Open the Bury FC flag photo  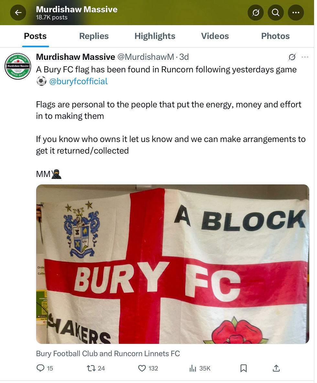173,264
